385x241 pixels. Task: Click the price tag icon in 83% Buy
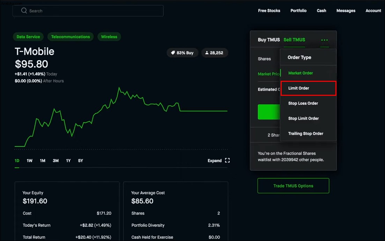tap(173, 53)
